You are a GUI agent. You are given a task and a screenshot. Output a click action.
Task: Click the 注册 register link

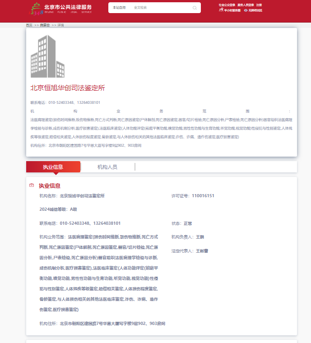[259, 5]
